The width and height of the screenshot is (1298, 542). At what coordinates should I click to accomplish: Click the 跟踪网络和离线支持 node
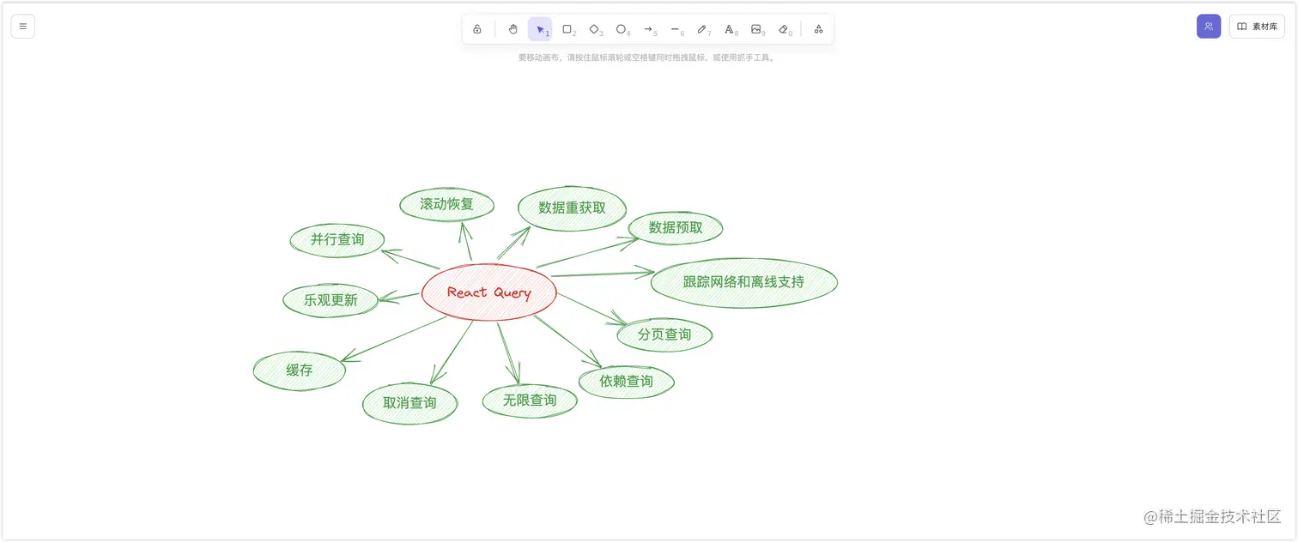click(743, 282)
